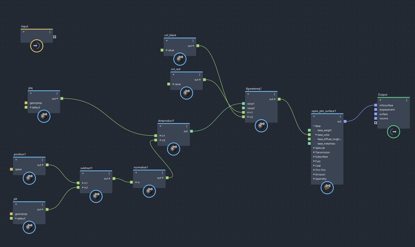
Task: Click the normalize1 out port
Action: [167, 178]
